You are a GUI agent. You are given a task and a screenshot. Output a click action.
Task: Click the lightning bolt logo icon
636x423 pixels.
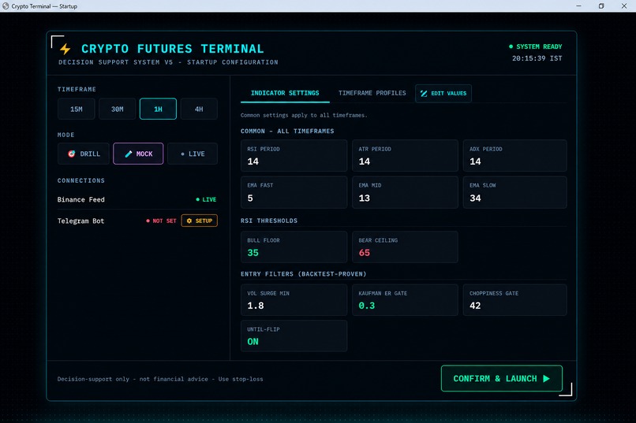coord(65,49)
